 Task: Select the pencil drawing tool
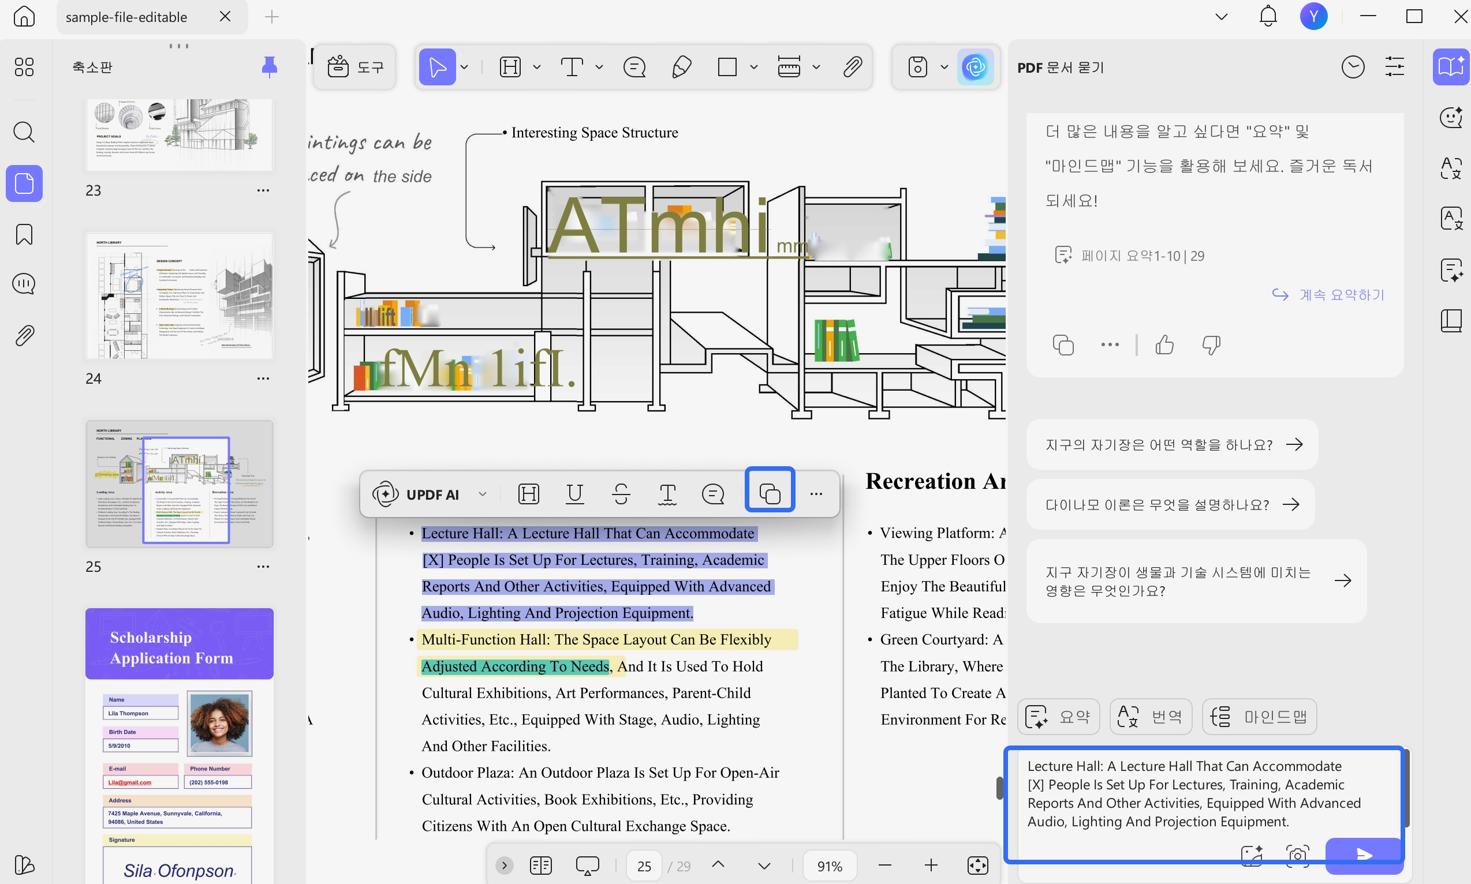(681, 67)
